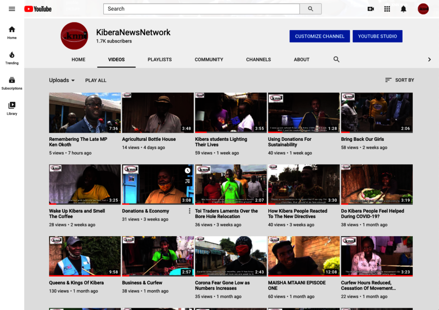The height and width of the screenshot is (310, 439).
Task: Open Remembering The Late MP Ken Okoth thumbnail
Action: click(x=85, y=112)
